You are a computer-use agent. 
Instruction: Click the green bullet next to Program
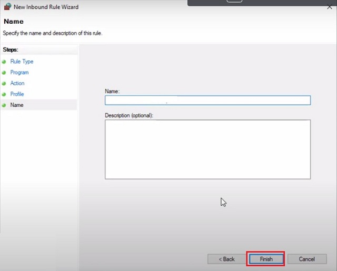click(4, 73)
